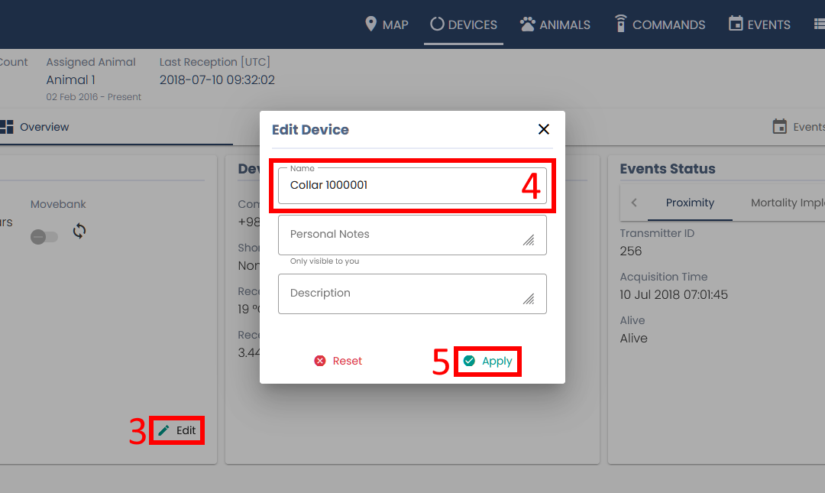Click the Movebank sync refresh icon
Image resolution: width=825 pixels, height=493 pixels.
(x=79, y=231)
